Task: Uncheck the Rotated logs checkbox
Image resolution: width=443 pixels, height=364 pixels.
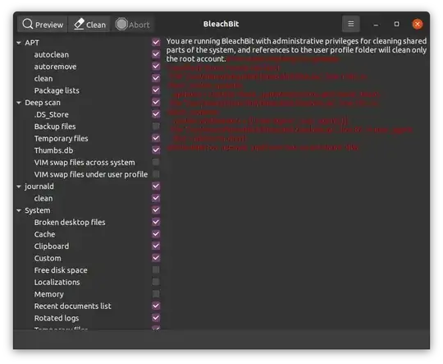Action: [x=156, y=318]
